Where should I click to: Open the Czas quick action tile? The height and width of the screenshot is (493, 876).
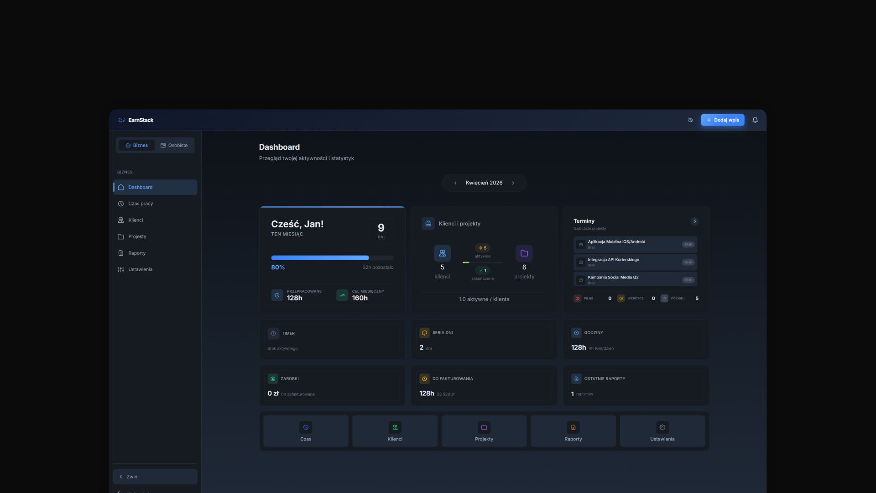point(306,431)
